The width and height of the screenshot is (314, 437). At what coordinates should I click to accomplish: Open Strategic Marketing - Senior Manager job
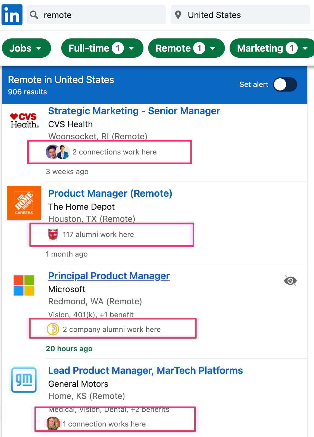pyautogui.click(x=134, y=111)
